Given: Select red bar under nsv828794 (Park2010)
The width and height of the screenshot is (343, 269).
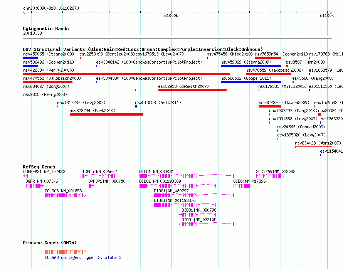Looking at the screenshot, I should point(106,114).
